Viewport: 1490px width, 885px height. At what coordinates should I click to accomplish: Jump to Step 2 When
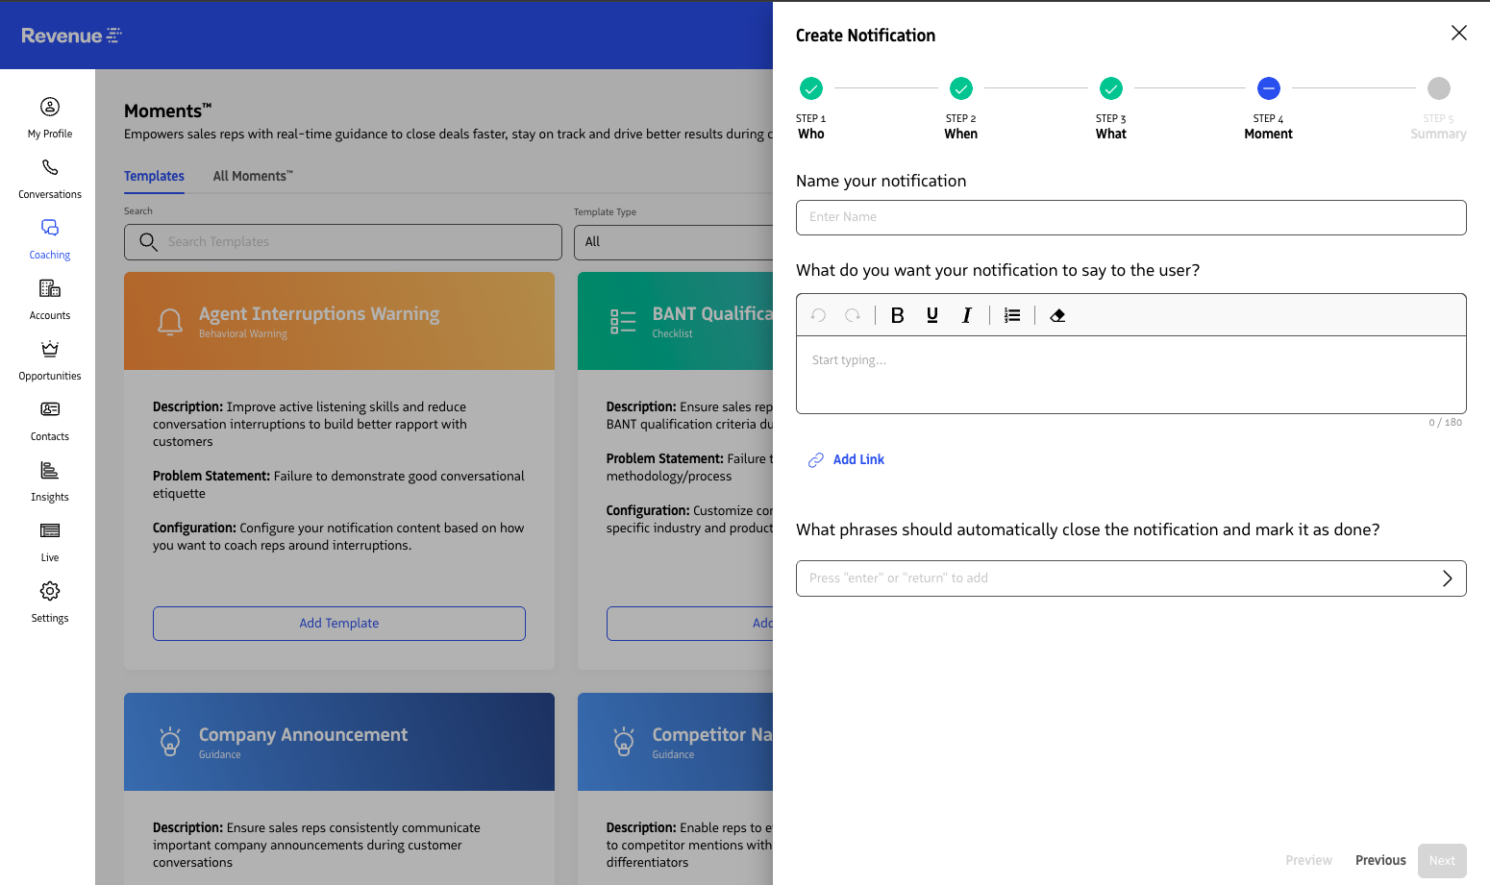pos(960,89)
